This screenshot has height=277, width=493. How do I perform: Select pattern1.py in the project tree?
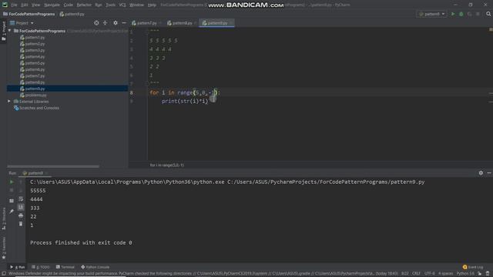pos(35,38)
